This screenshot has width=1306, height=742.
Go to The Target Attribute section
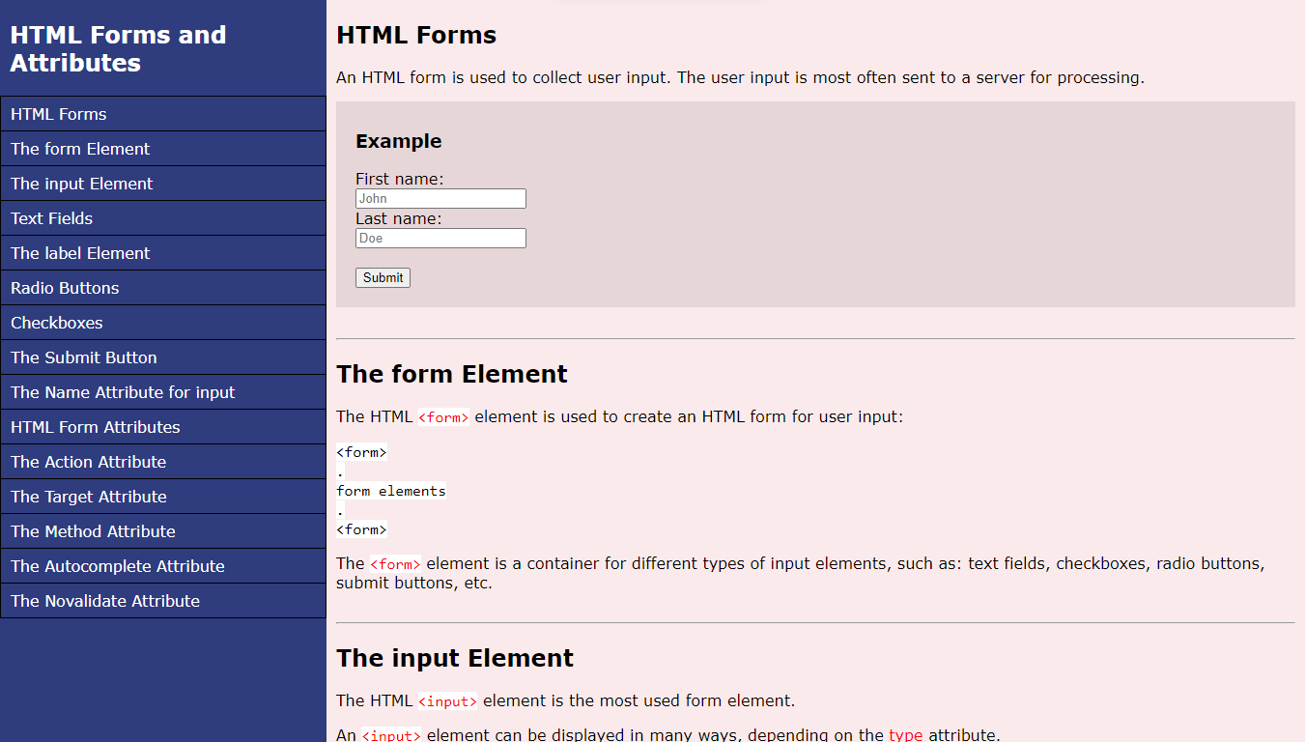coord(163,497)
